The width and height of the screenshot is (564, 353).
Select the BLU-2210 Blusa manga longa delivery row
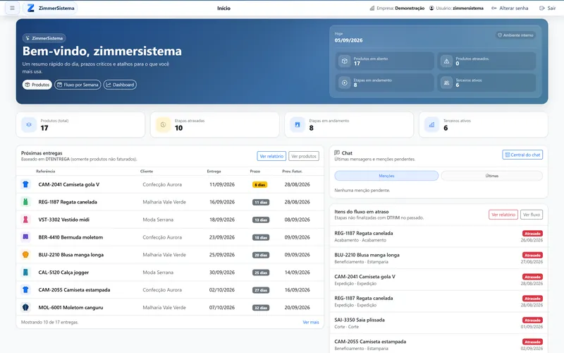click(170, 255)
